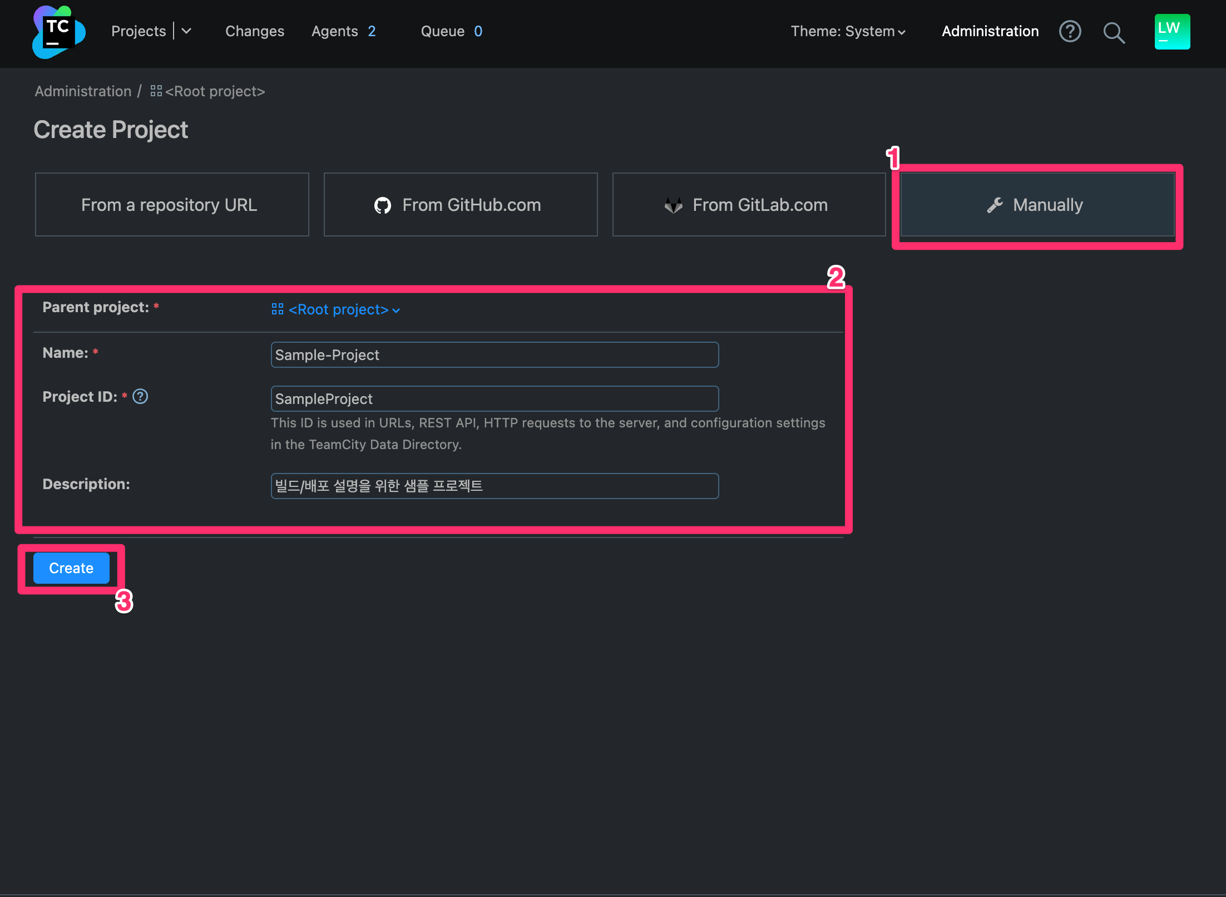Click the search magnifier icon
The height and width of the screenshot is (897, 1226).
[x=1113, y=33]
